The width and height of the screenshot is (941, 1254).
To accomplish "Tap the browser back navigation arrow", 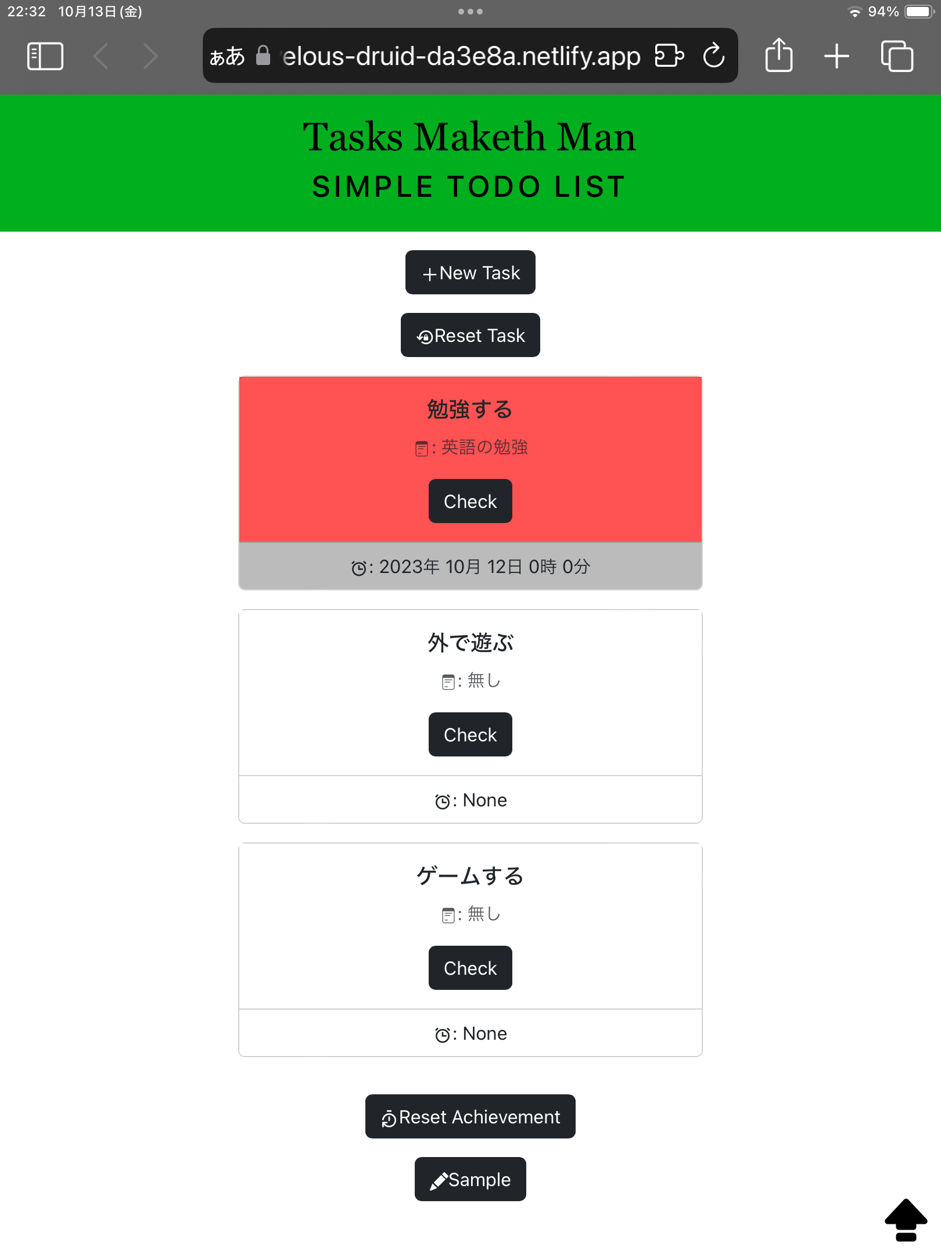I will tap(101, 56).
